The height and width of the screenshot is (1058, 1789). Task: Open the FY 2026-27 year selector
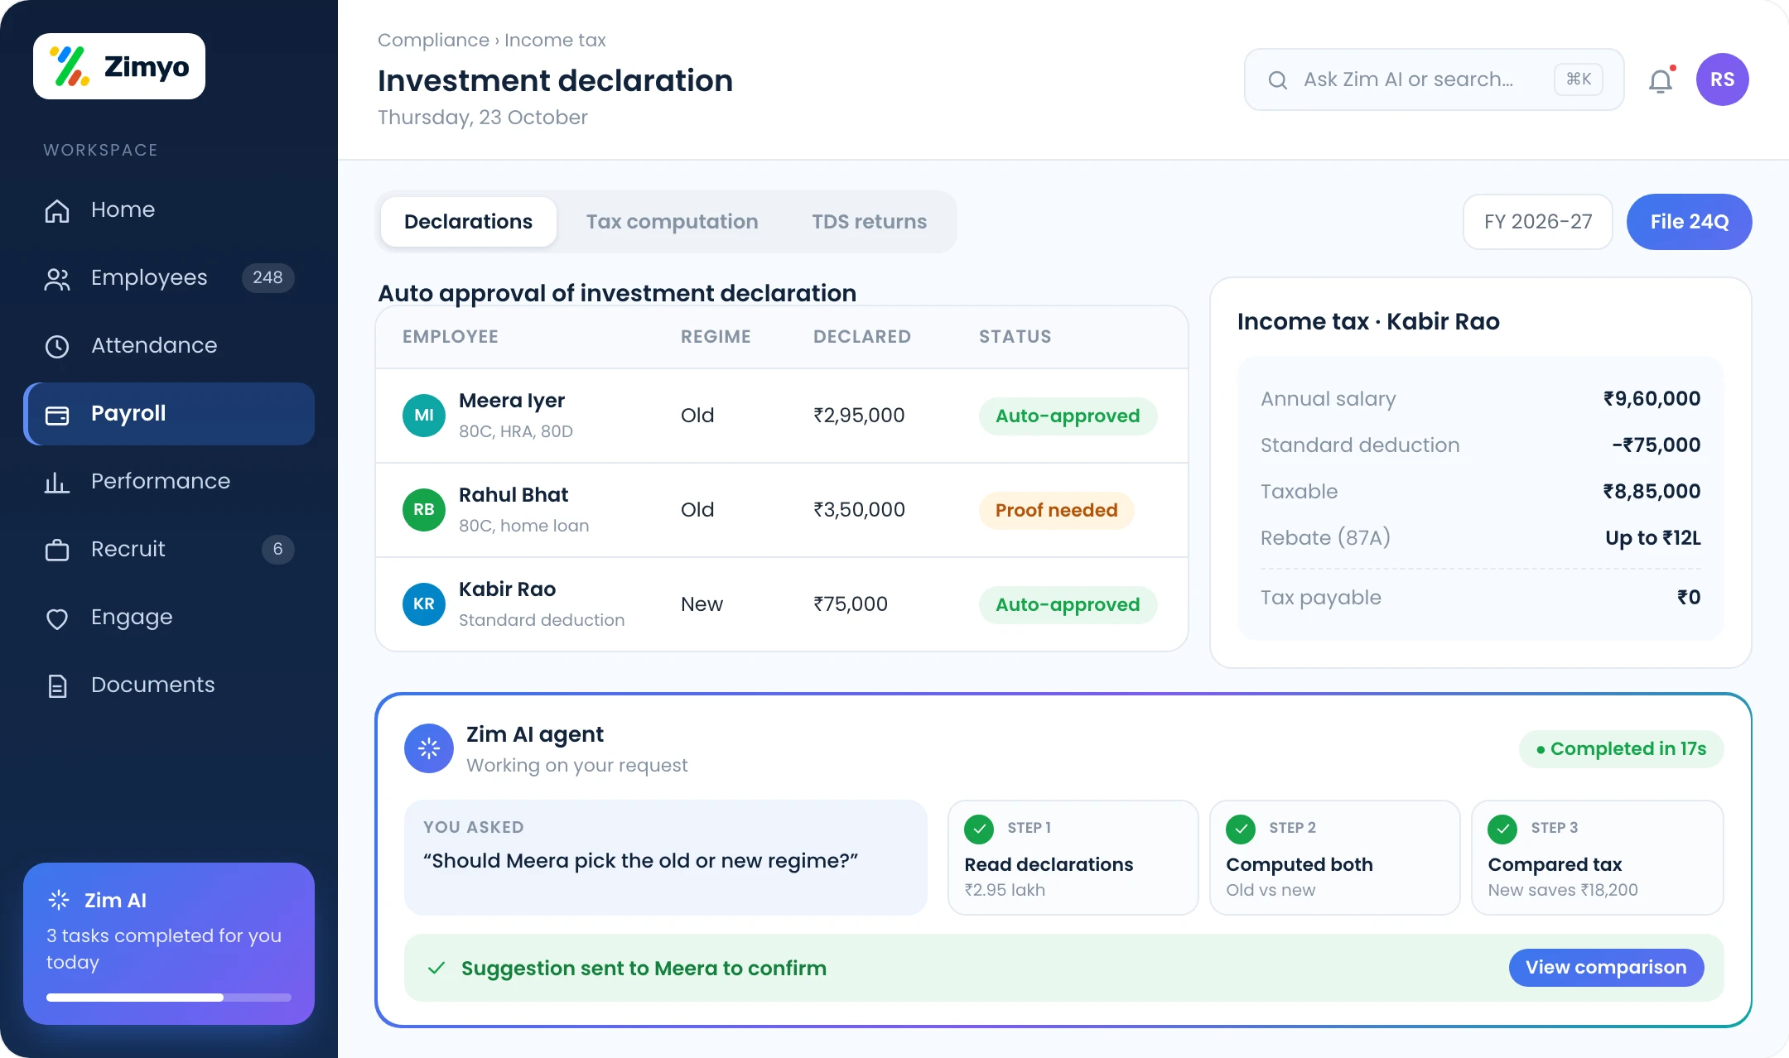coord(1538,222)
